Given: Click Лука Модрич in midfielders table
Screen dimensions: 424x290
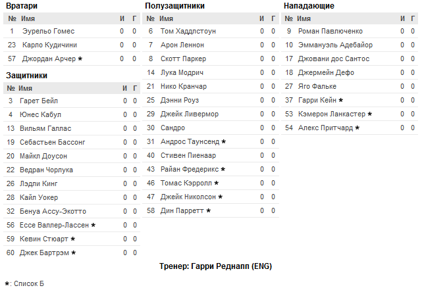Looking at the screenshot, I should click(182, 72).
